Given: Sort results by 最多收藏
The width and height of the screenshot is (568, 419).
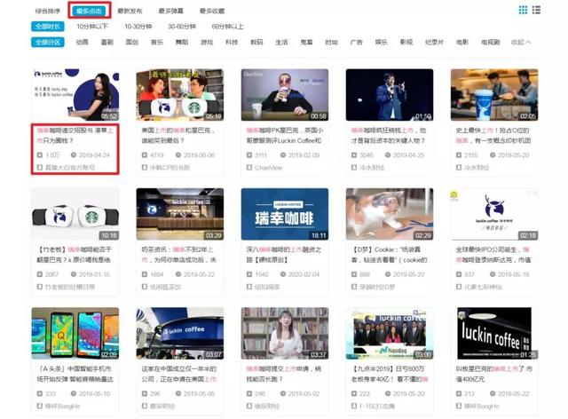Looking at the screenshot, I should click(x=212, y=11).
